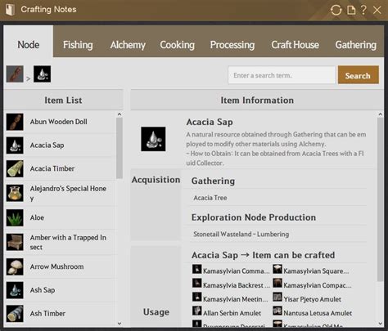Select the Aloe plant icon
Image resolution: width=388 pixels, height=331 pixels.
(15, 217)
